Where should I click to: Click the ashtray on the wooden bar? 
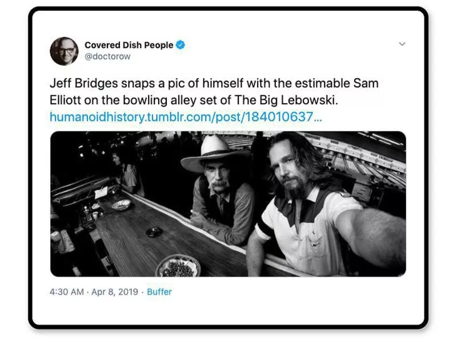click(153, 231)
